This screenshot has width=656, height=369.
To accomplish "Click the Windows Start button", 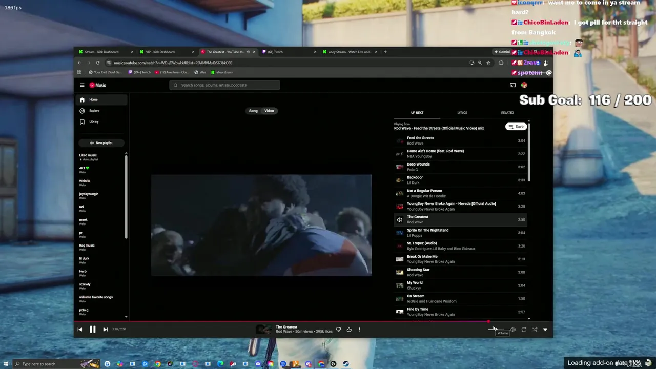I will point(6,364).
